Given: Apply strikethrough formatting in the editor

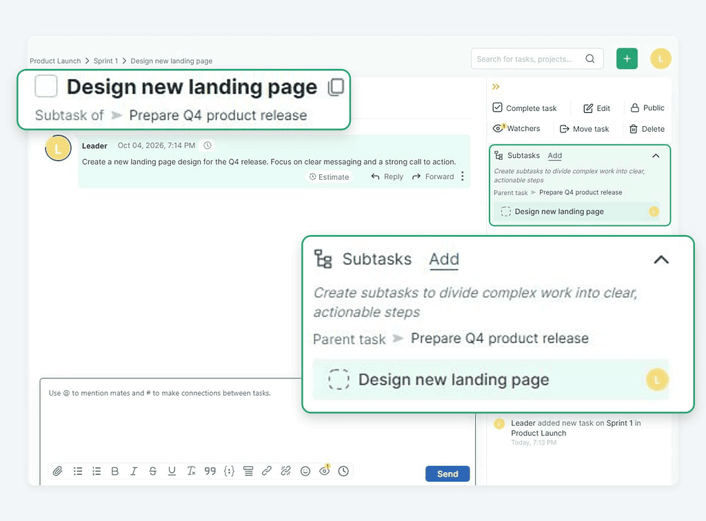Looking at the screenshot, I should [152, 471].
